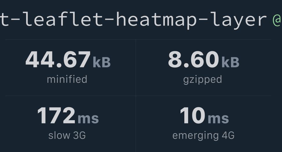Click the 4G text in emerging 4G

click(228, 135)
